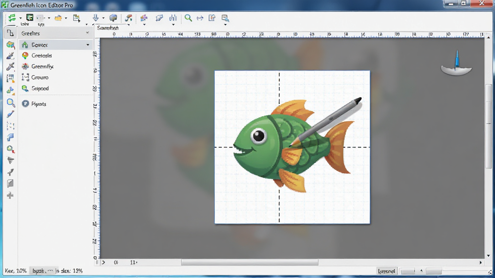
Task: Select the selection tool in left toolbar
Action: pyautogui.click(x=10, y=33)
